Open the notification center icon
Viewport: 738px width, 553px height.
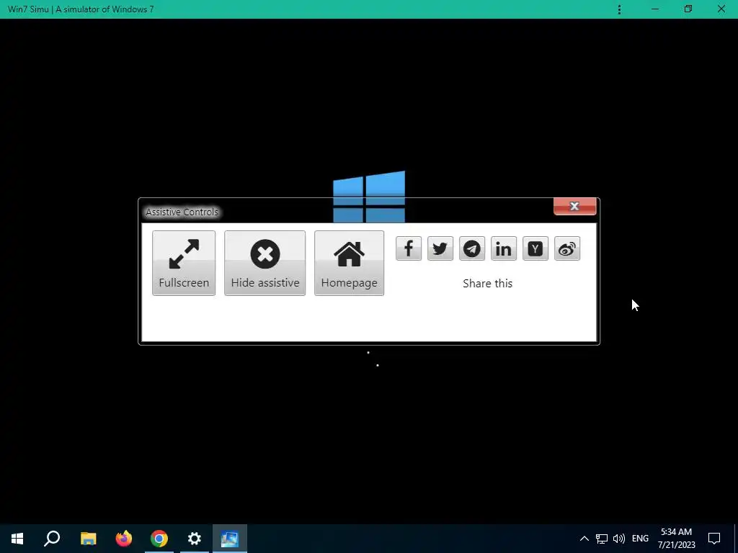[714, 539]
